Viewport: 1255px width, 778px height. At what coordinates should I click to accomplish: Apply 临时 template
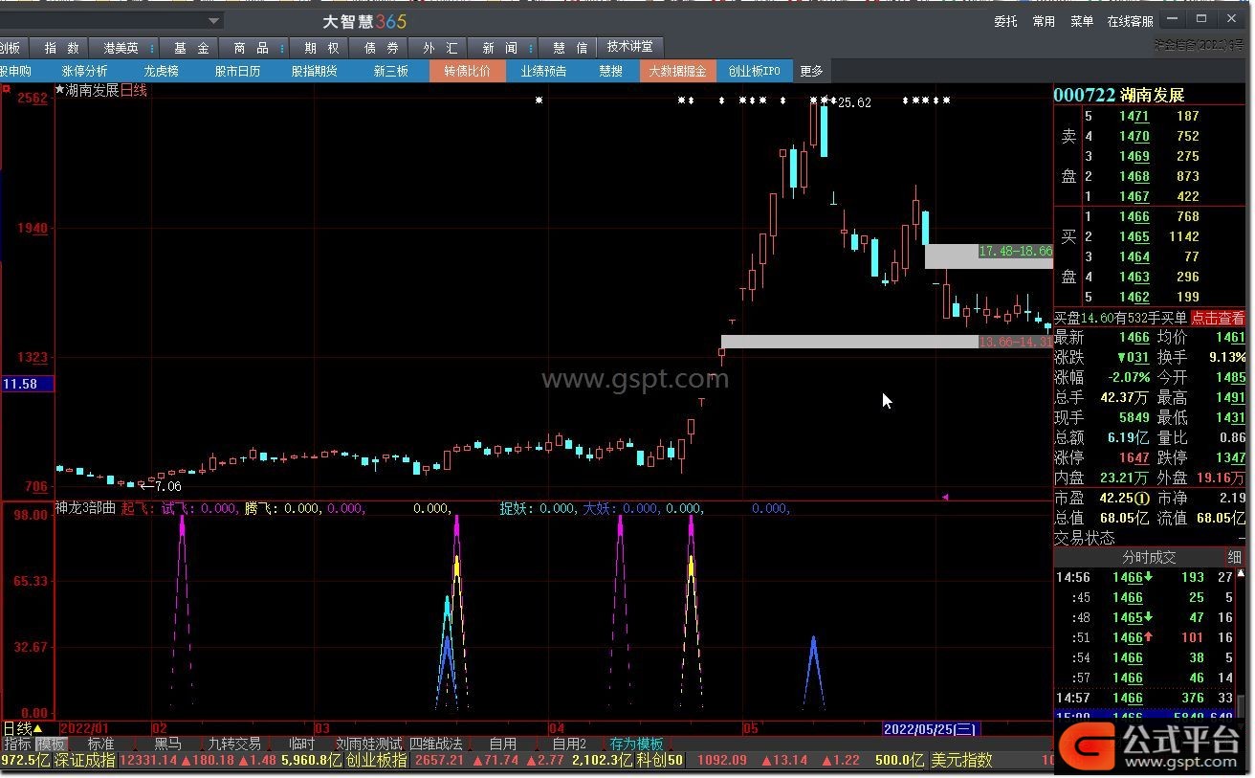(301, 744)
